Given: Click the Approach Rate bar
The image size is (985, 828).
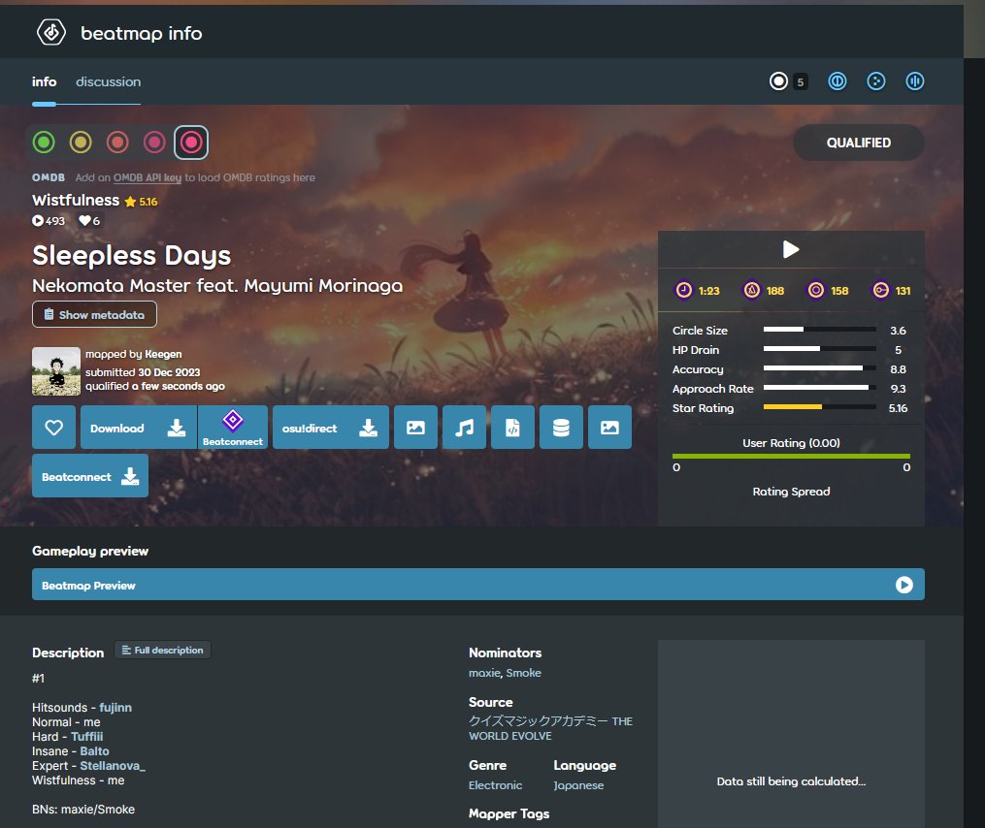Looking at the screenshot, I should pyautogui.click(x=820, y=388).
